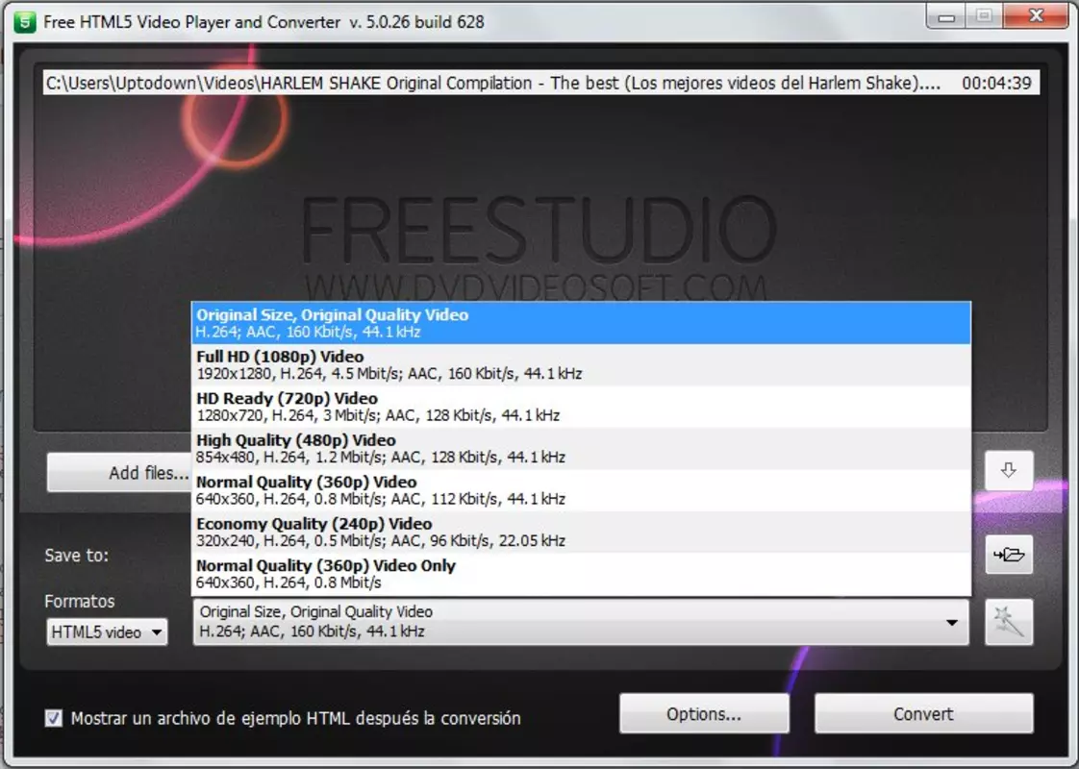Screen dimensions: 1079x769
Task: Select Normal Quality (360p) Video Only
Action: [581, 574]
